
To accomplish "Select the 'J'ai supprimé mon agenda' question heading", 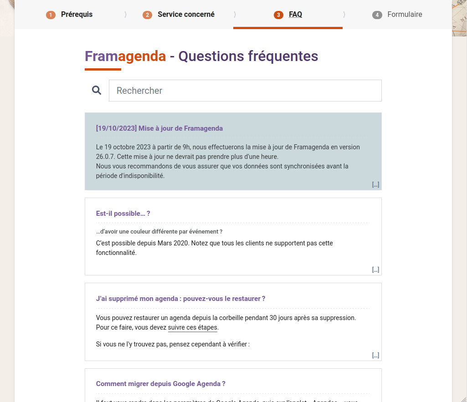I will [x=180, y=299].
